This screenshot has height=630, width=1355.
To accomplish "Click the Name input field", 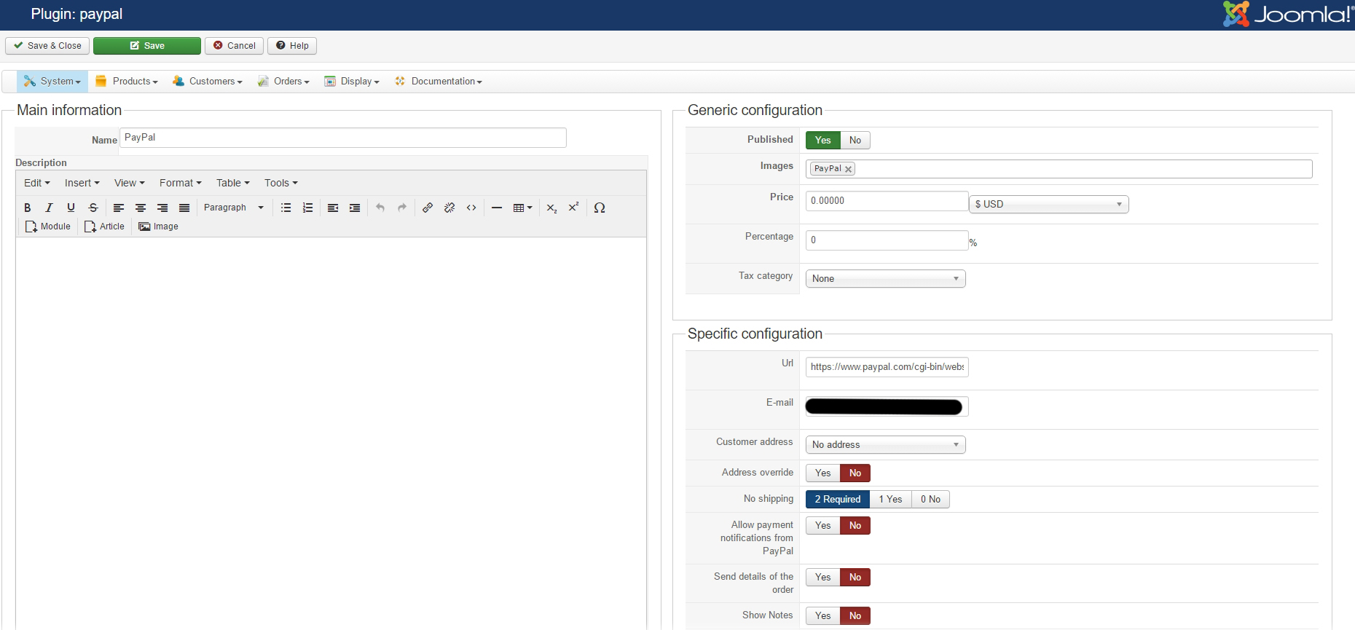I will click(343, 138).
